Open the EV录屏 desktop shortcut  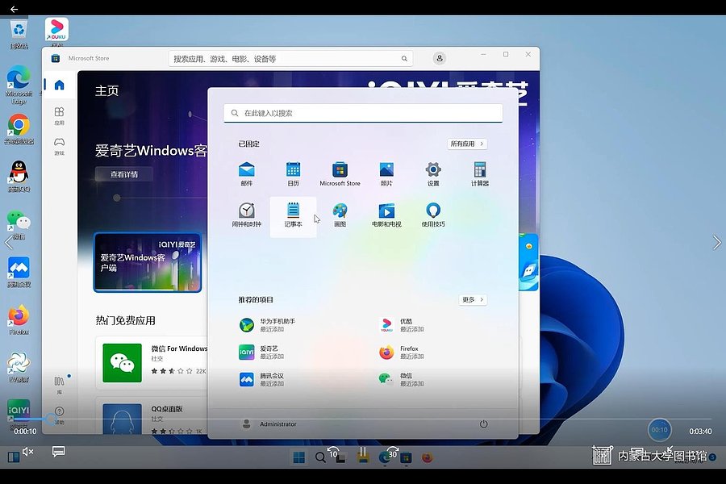point(19,367)
